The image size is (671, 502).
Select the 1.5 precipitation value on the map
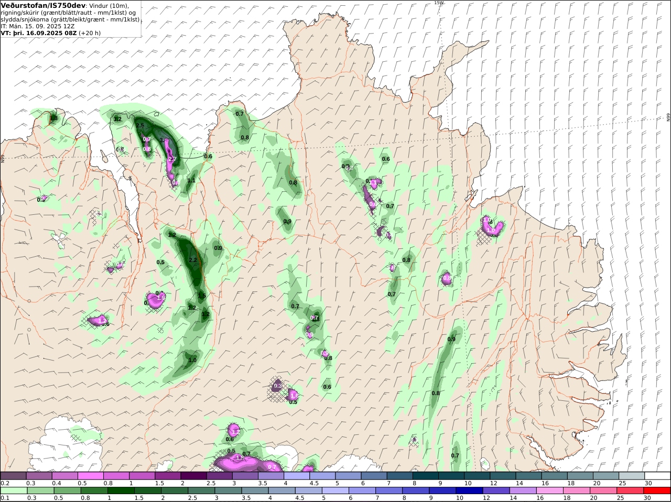point(202,296)
